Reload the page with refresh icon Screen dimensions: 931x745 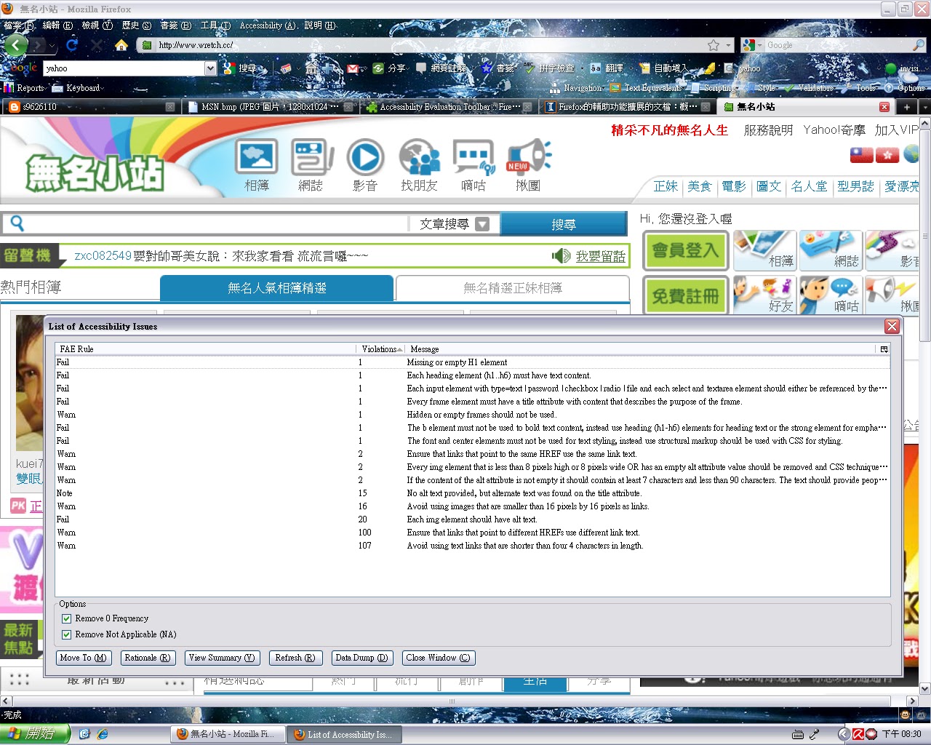[x=72, y=45]
